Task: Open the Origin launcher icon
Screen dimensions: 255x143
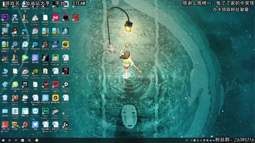Action: point(25,125)
